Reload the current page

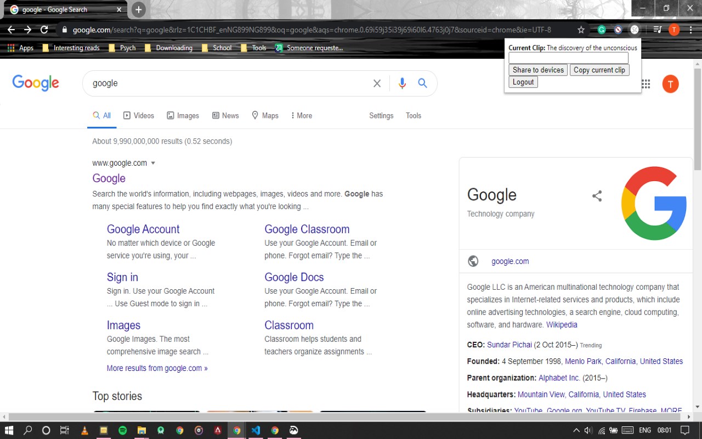click(x=44, y=30)
